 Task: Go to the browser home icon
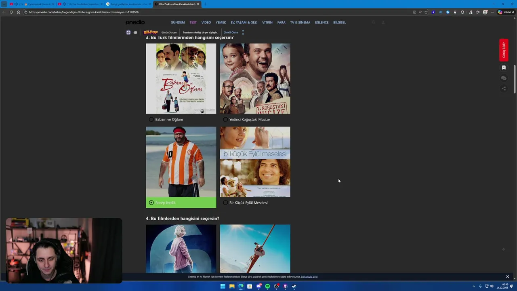18,12
